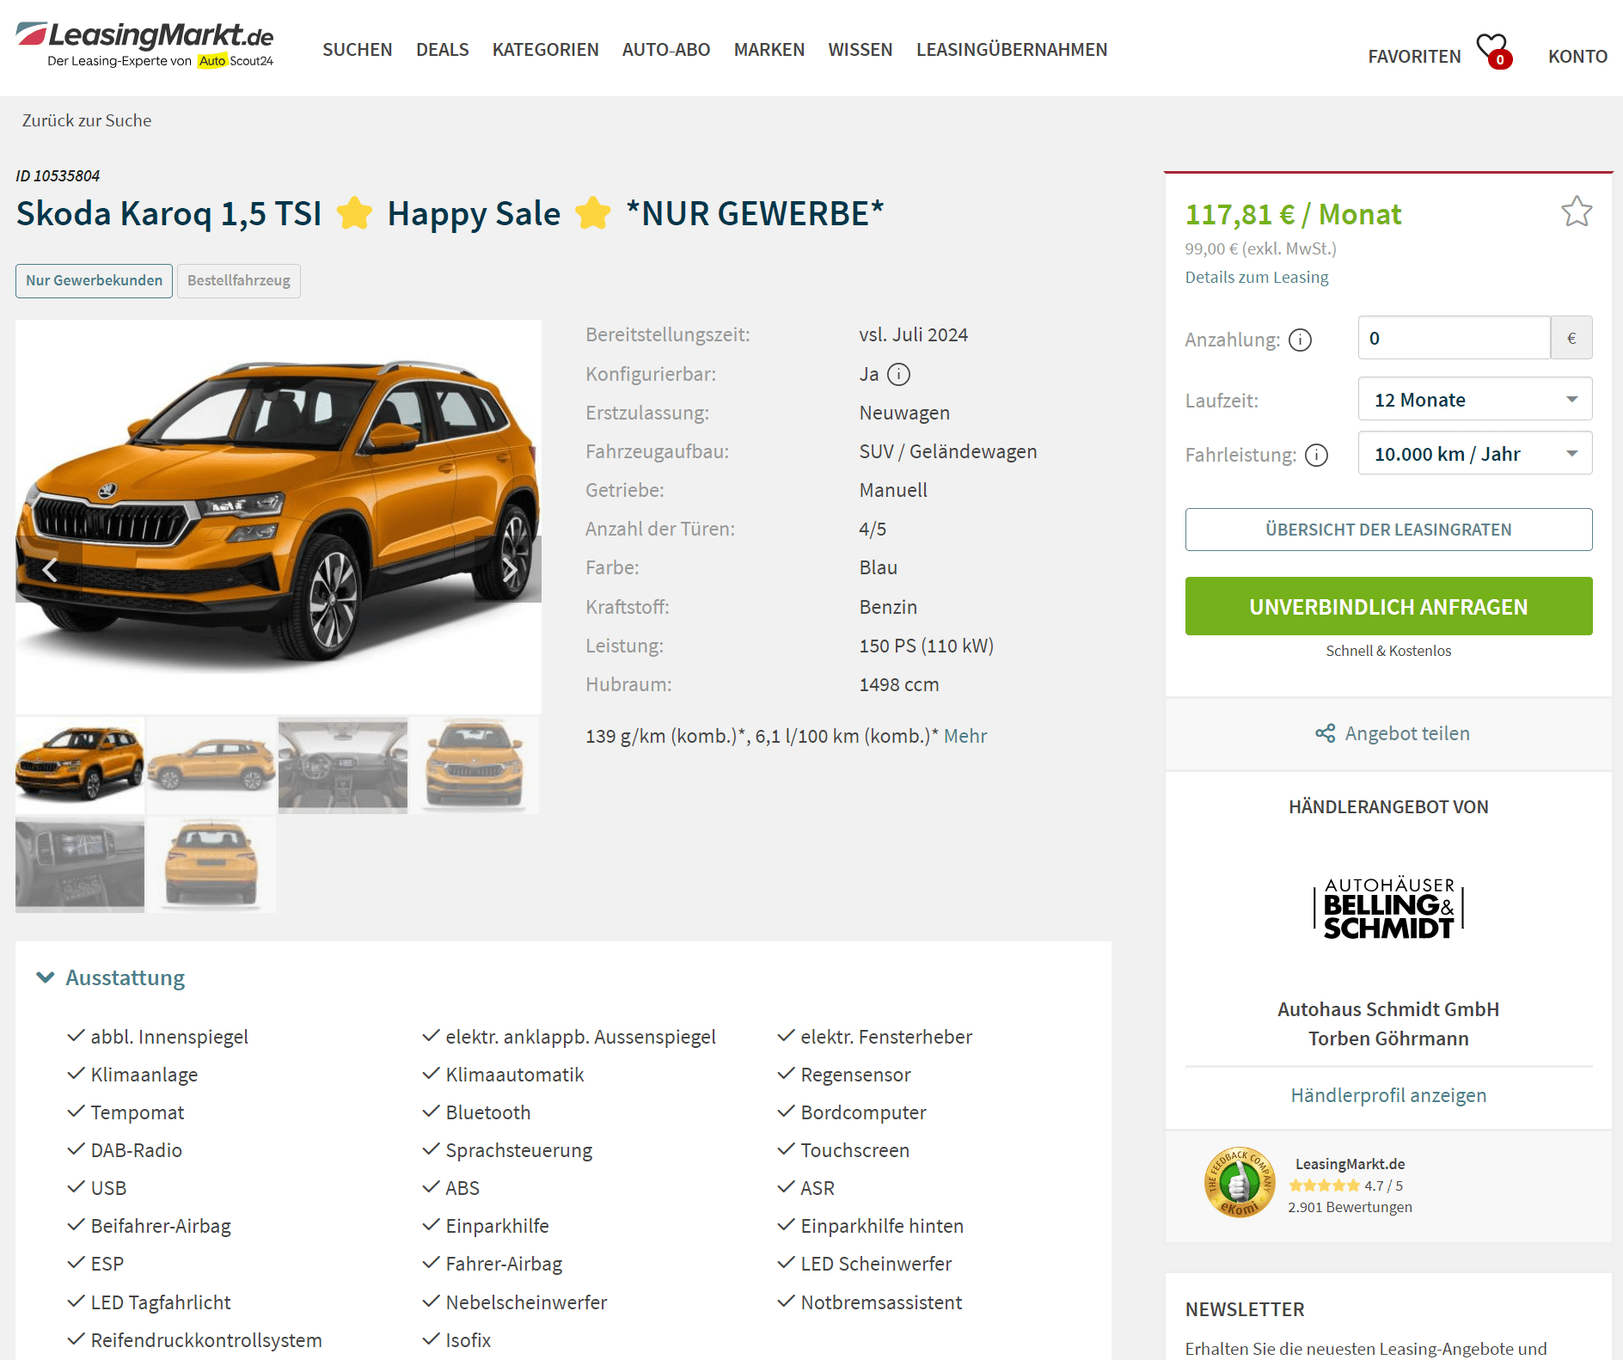Show the previous car image with left arrow
This screenshot has width=1623, height=1360.
pyautogui.click(x=50, y=569)
